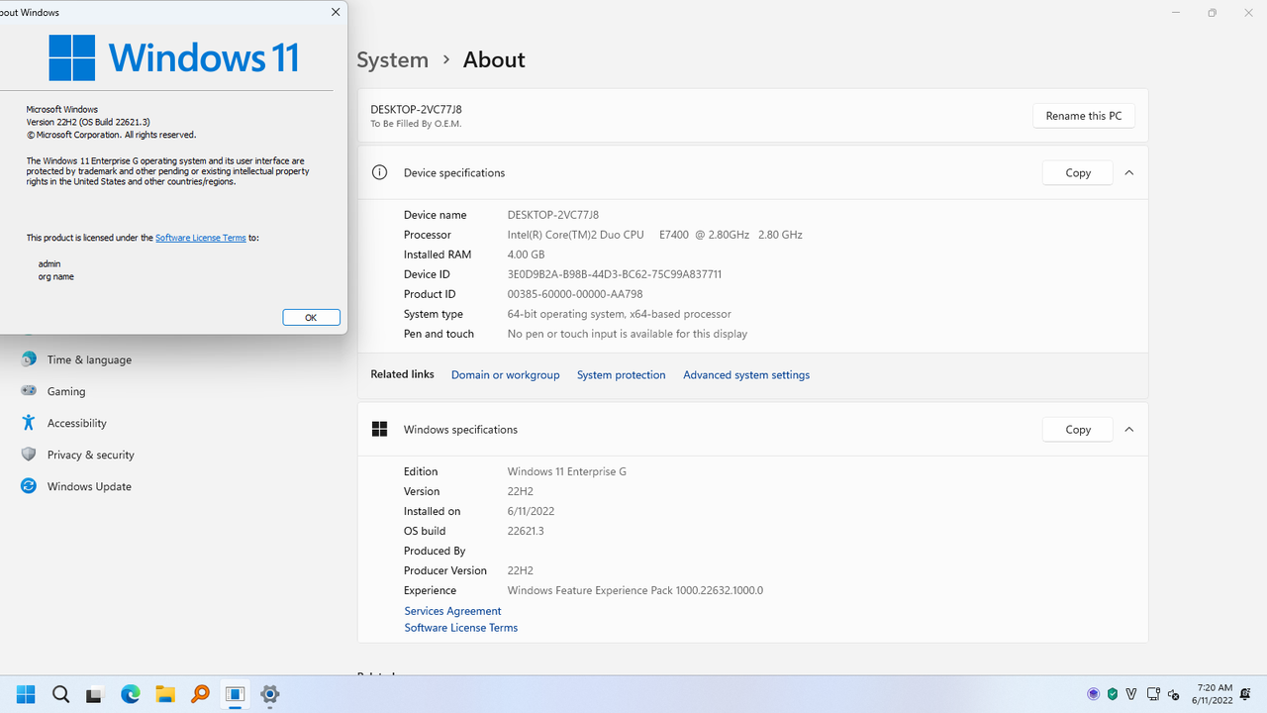
Task: Close the About Windows dialog
Action: coord(336,12)
